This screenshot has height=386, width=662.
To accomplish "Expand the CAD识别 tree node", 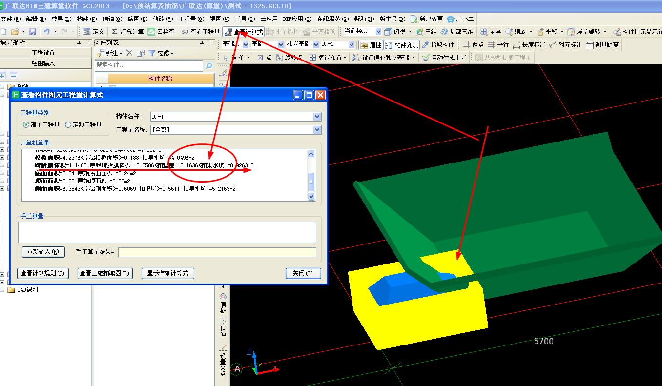I will click(x=2, y=290).
